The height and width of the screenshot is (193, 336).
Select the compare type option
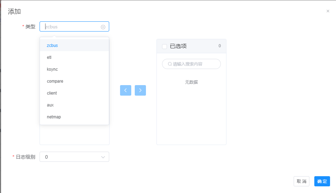point(55,81)
